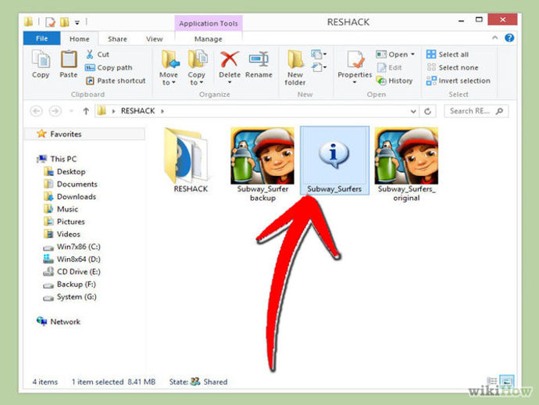Click the red Delete icon
This screenshot has height=405, width=539.
coord(230,59)
